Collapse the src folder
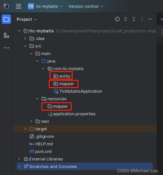 click(25, 46)
